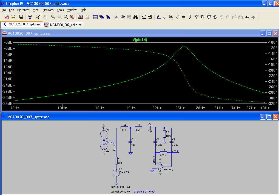Viewport: 279px width, 195px height.
Task: Select the Draw Wire pencil tool
Action: (159, 17)
